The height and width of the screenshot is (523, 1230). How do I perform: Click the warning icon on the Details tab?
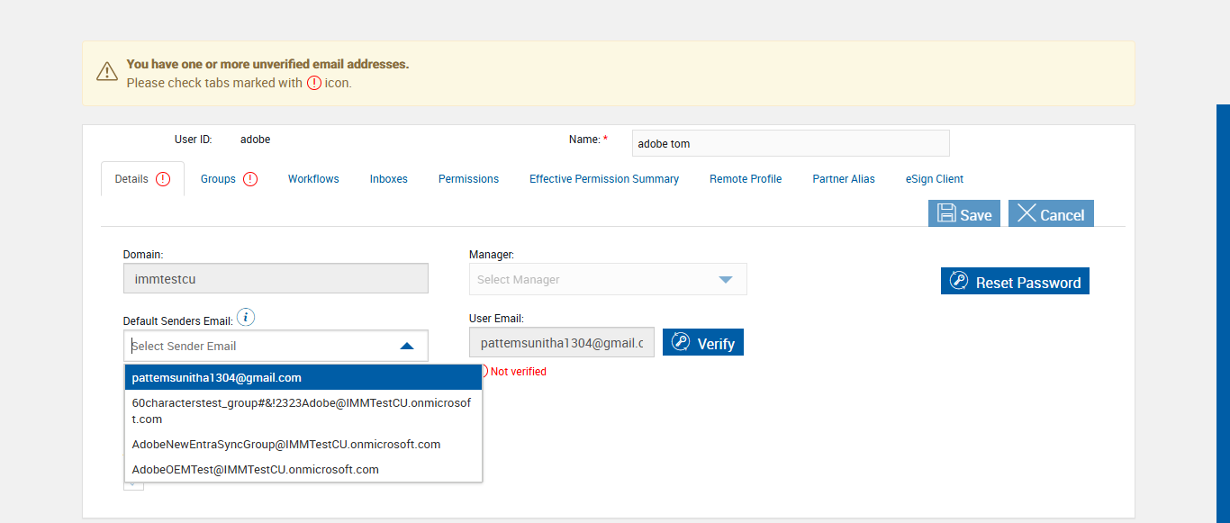[163, 179]
